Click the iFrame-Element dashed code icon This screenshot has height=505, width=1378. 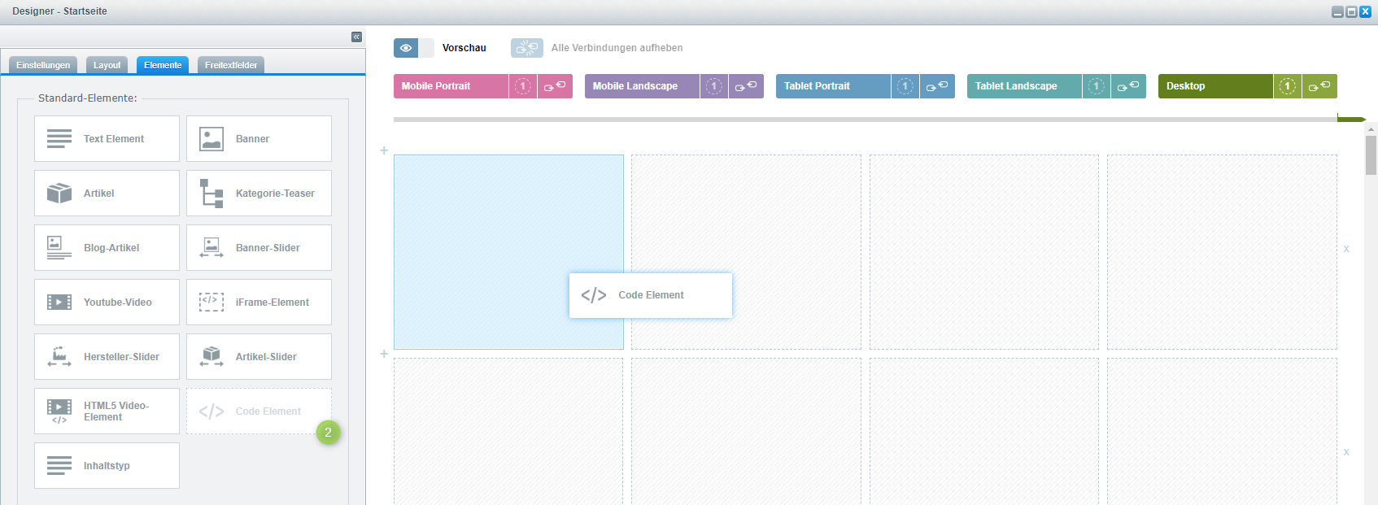(x=211, y=303)
